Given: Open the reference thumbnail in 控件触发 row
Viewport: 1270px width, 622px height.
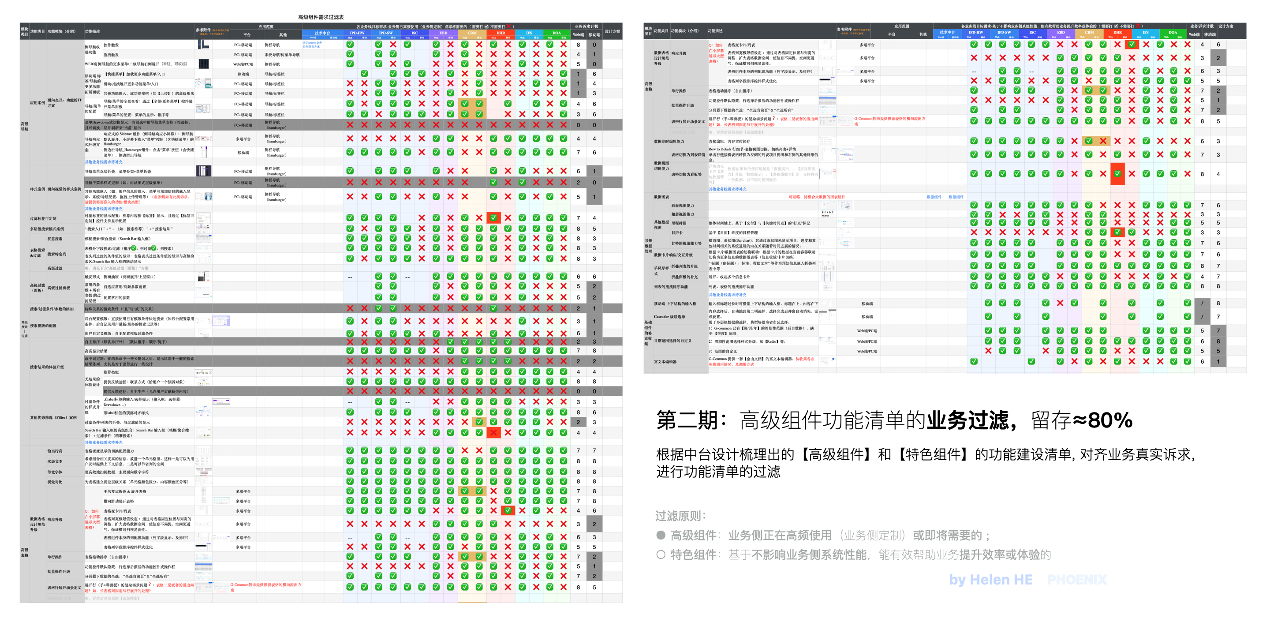Looking at the screenshot, I should point(203,45).
